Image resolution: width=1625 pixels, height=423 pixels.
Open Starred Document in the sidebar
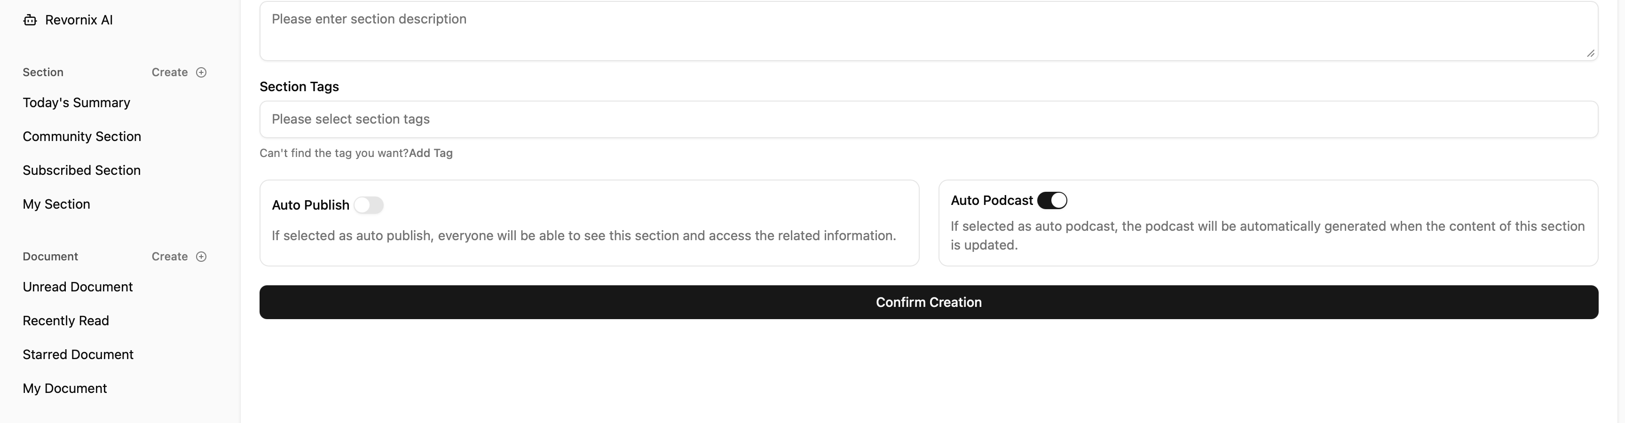(78, 355)
